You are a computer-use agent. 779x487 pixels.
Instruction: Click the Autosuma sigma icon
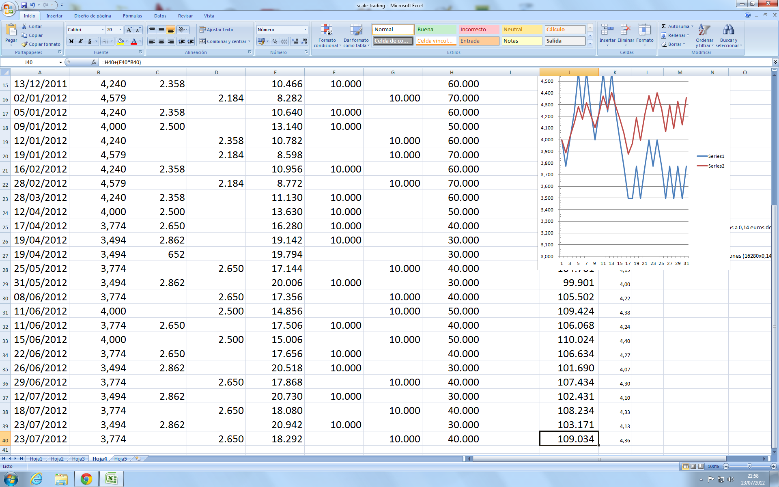(664, 26)
